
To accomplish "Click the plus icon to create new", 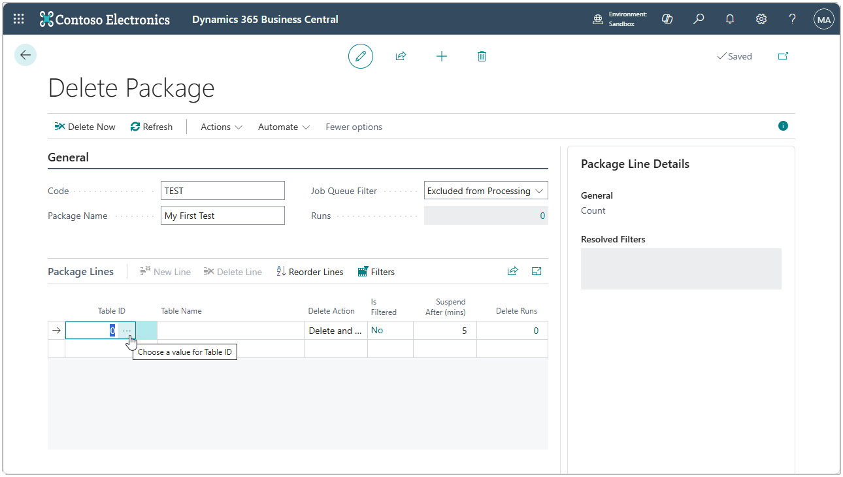I will [x=442, y=56].
